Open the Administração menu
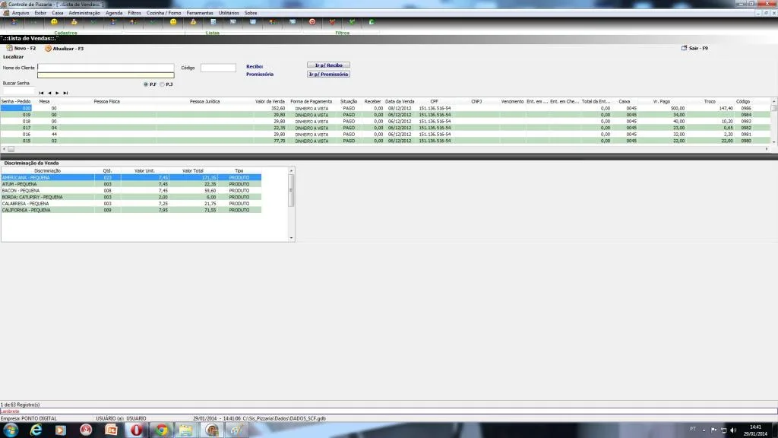 tap(84, 13)
